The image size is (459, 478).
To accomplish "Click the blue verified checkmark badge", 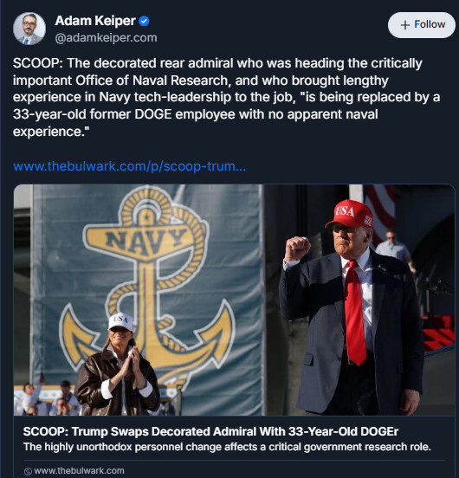I will [144, 21].
